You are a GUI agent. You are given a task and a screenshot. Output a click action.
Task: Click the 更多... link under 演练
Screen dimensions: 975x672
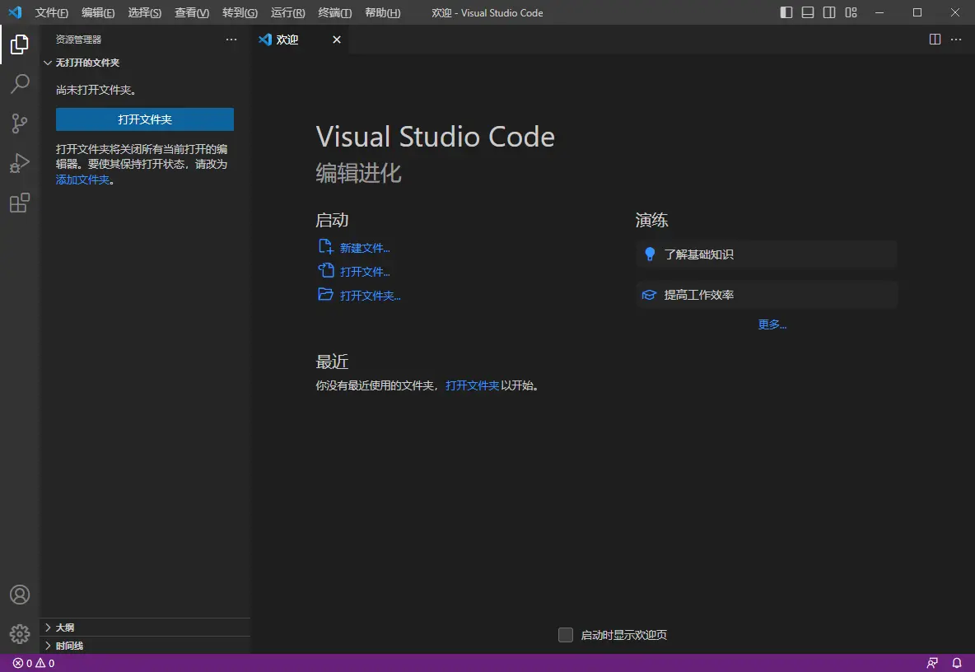772,324
